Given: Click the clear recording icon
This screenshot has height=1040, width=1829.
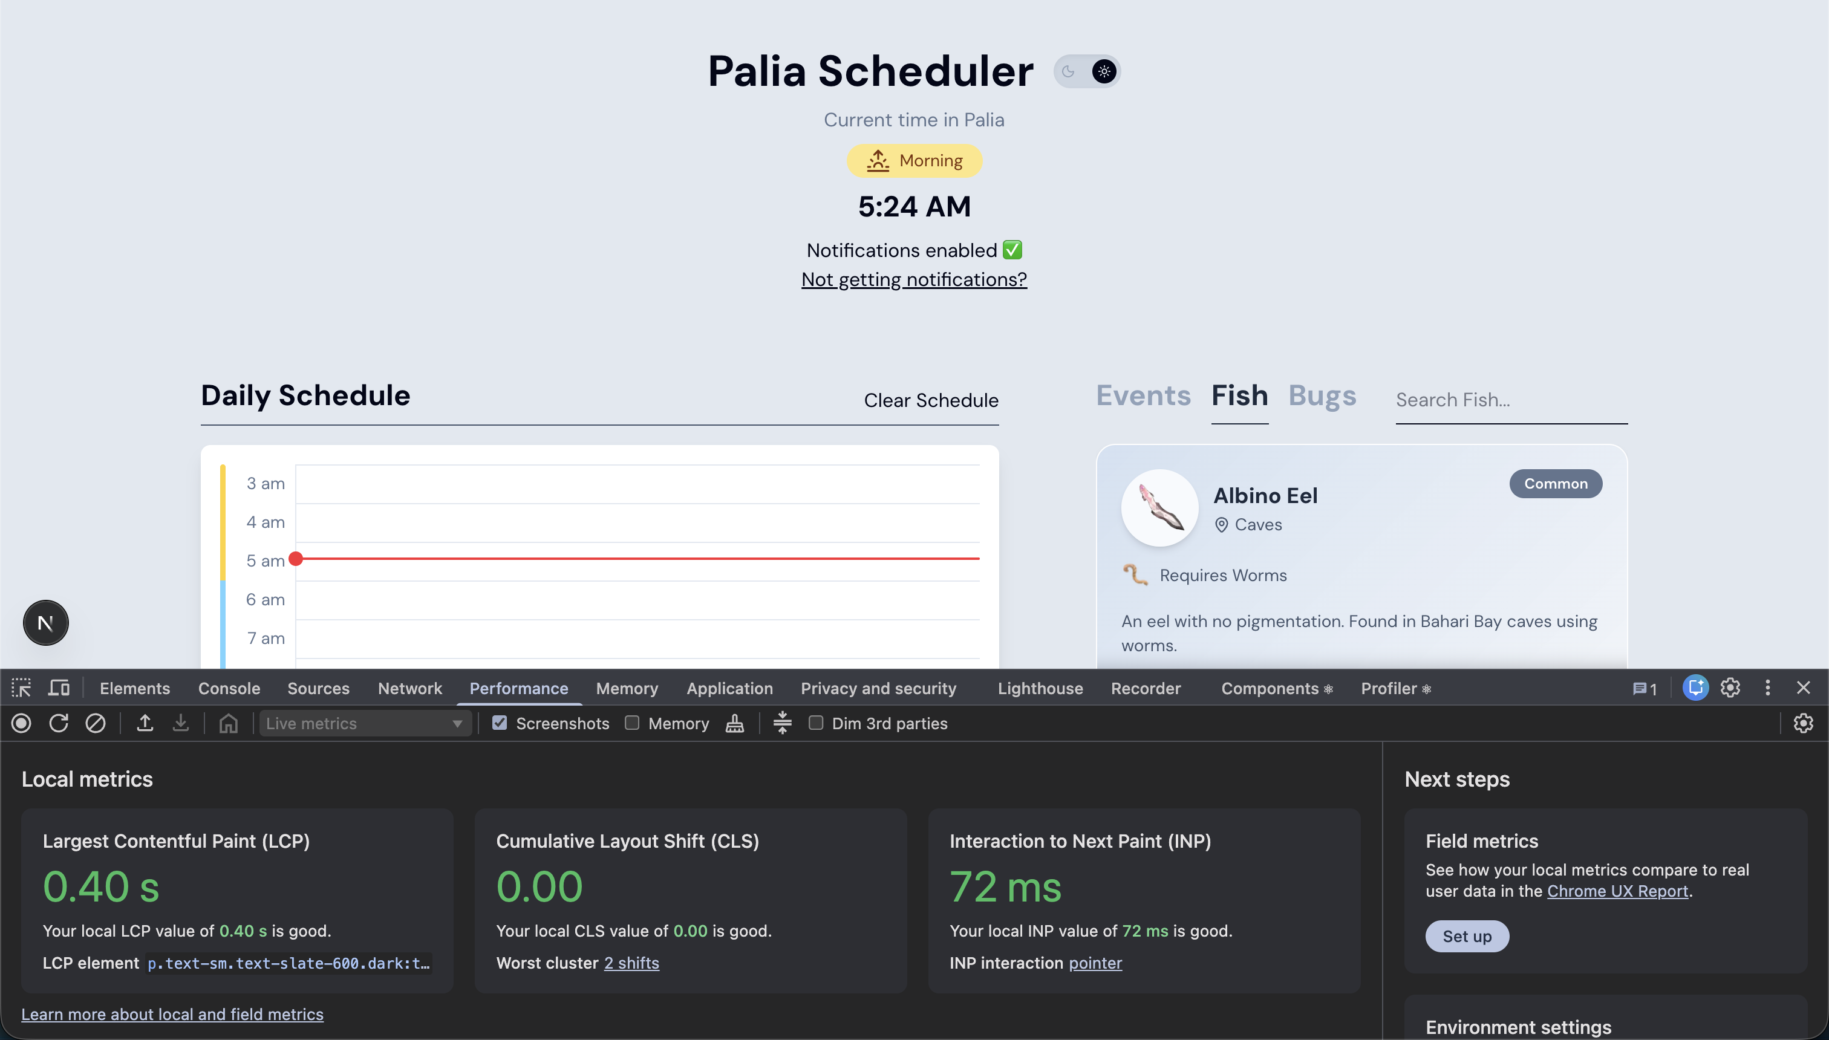Looking at the screenshot, I should (95, 724).
